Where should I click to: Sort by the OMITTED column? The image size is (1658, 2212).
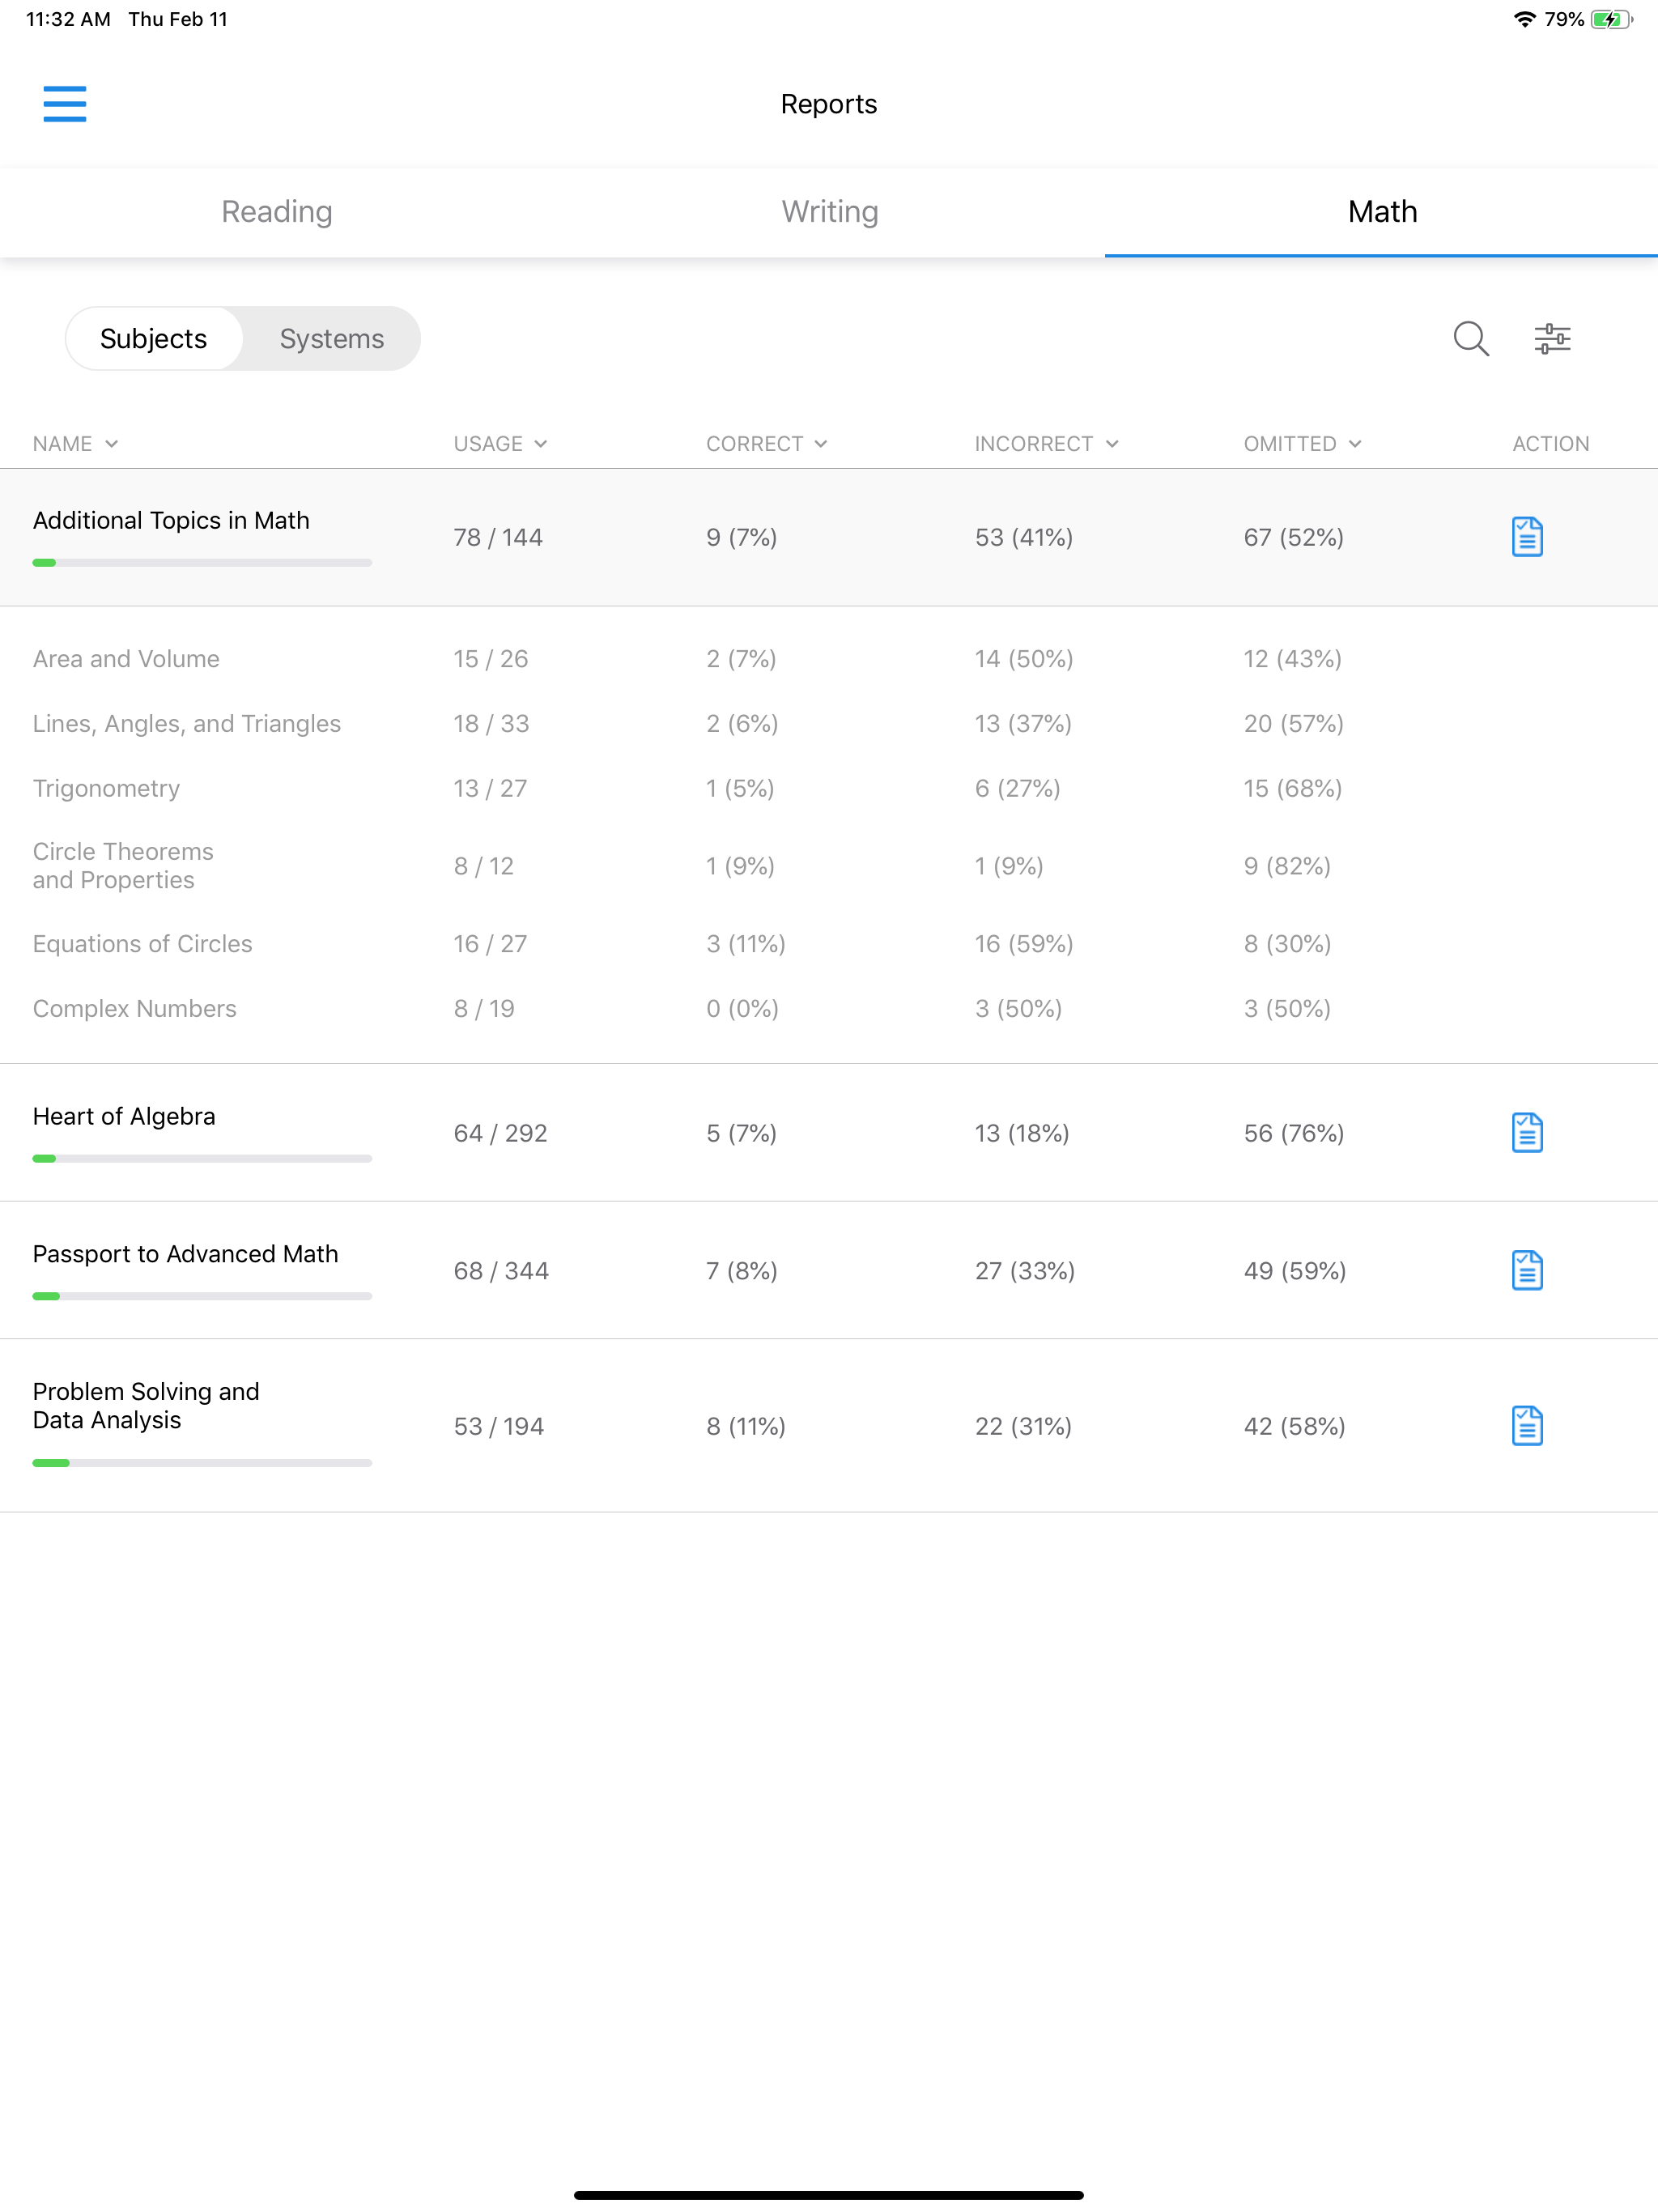point(1302,444)
